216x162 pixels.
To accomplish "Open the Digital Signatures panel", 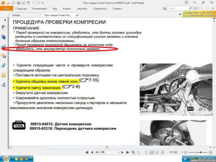I will coord(4,85).
